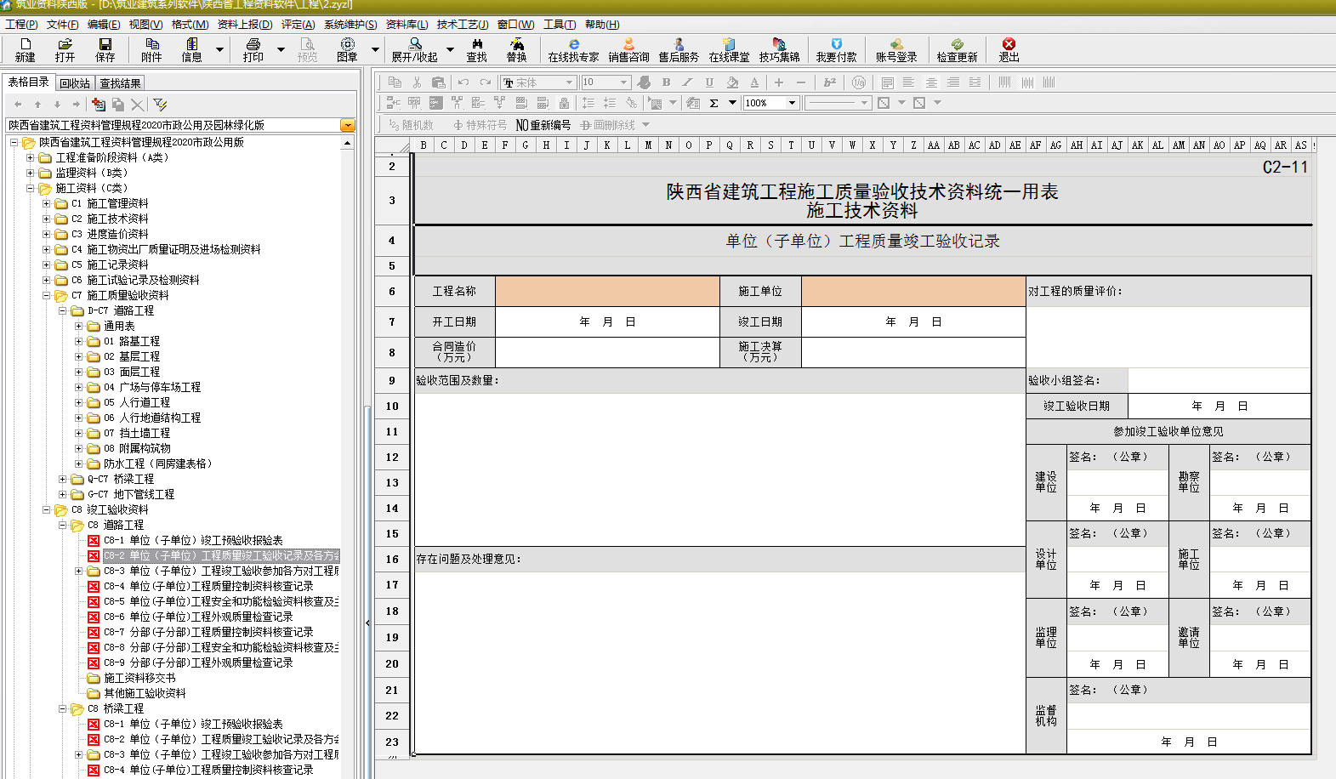Toggle 画删除线 strikethrough option

608,125
